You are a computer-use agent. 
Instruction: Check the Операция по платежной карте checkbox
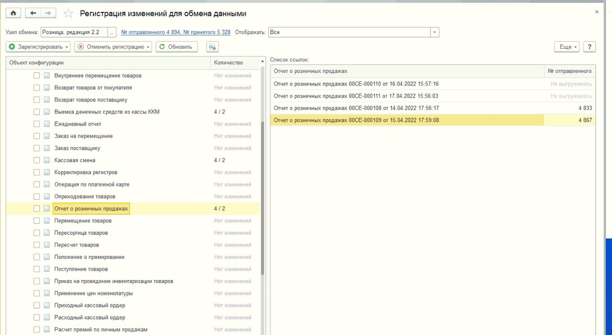point(37,184)
